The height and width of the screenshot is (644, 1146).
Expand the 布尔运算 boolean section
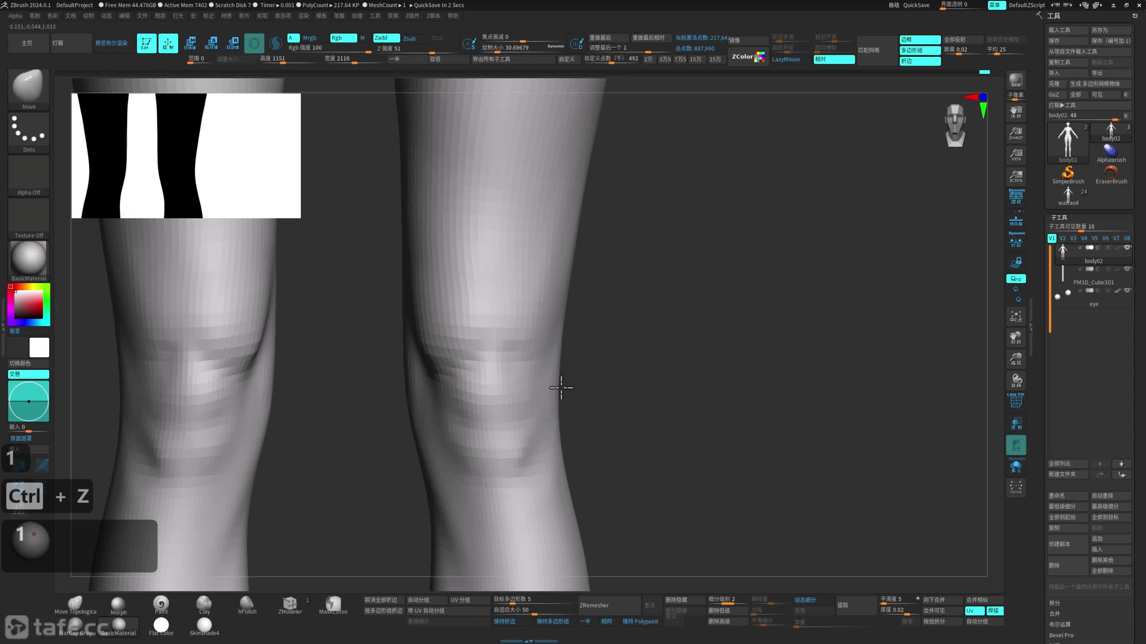pyautogui.click(x=1060, y=624)
